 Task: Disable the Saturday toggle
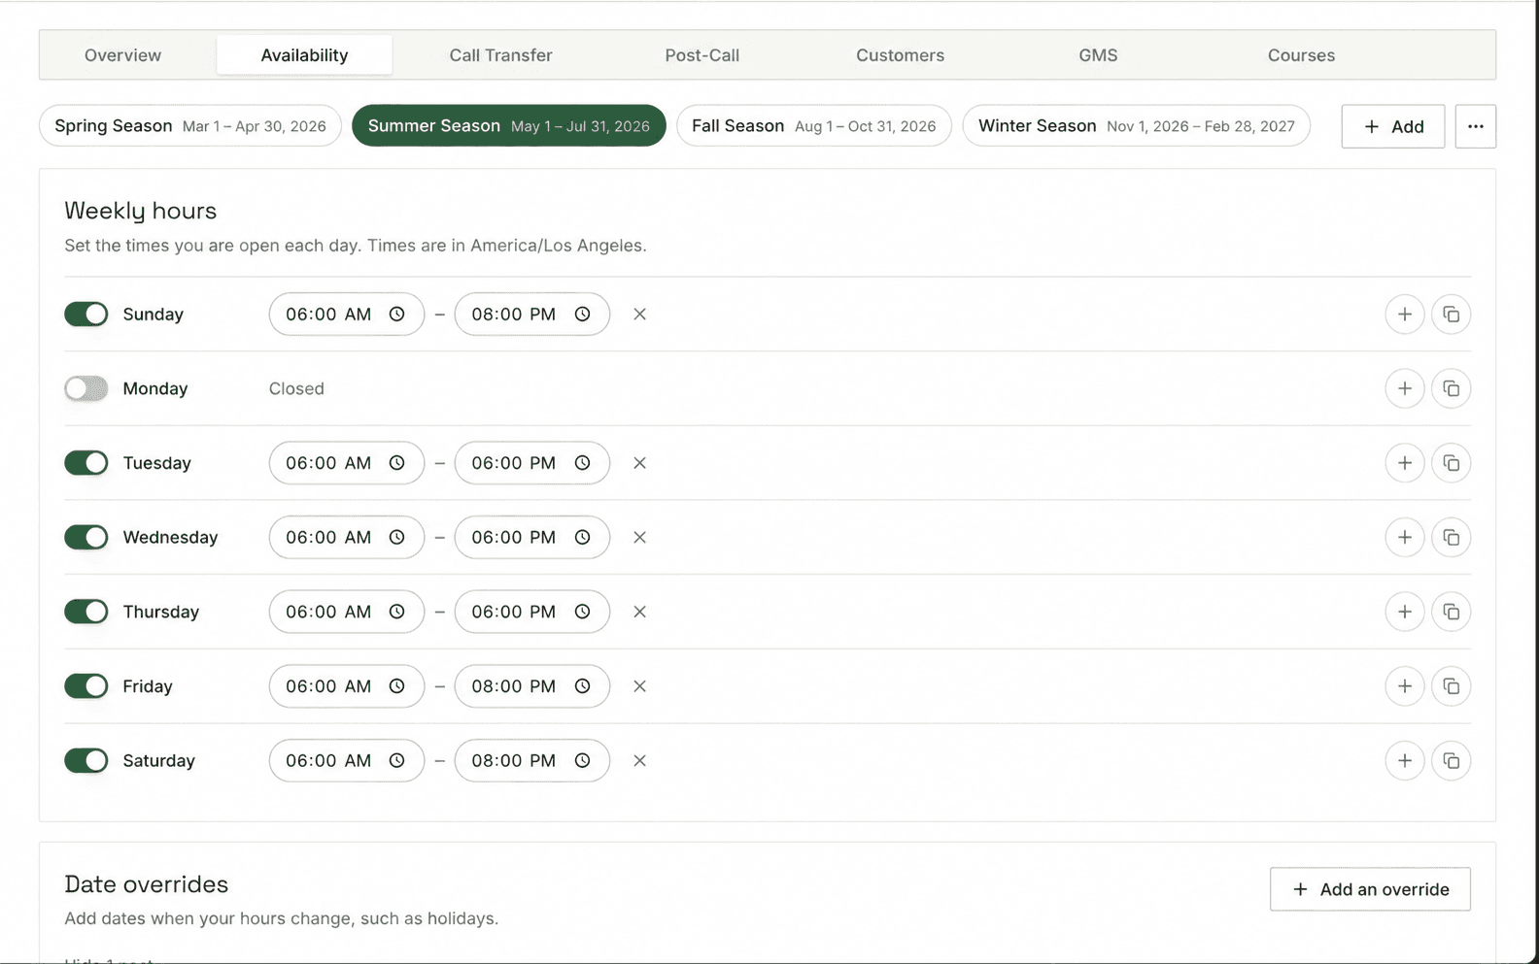point(86,761)
